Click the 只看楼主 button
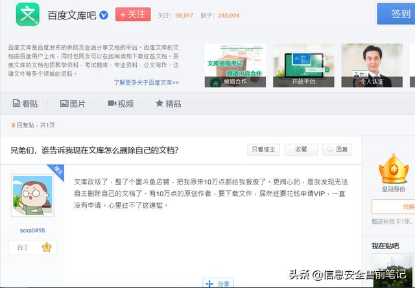Screen dimensions: 415x288 tap(264, 150)
